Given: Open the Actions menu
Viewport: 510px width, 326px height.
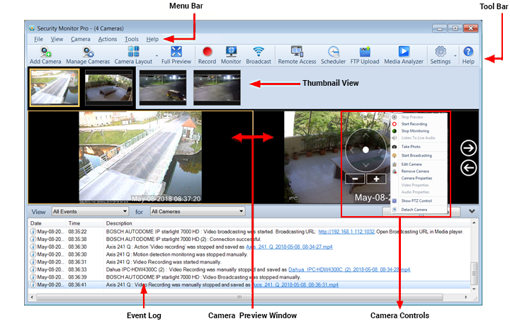Looking at the screenshot, I should (108, 39).
